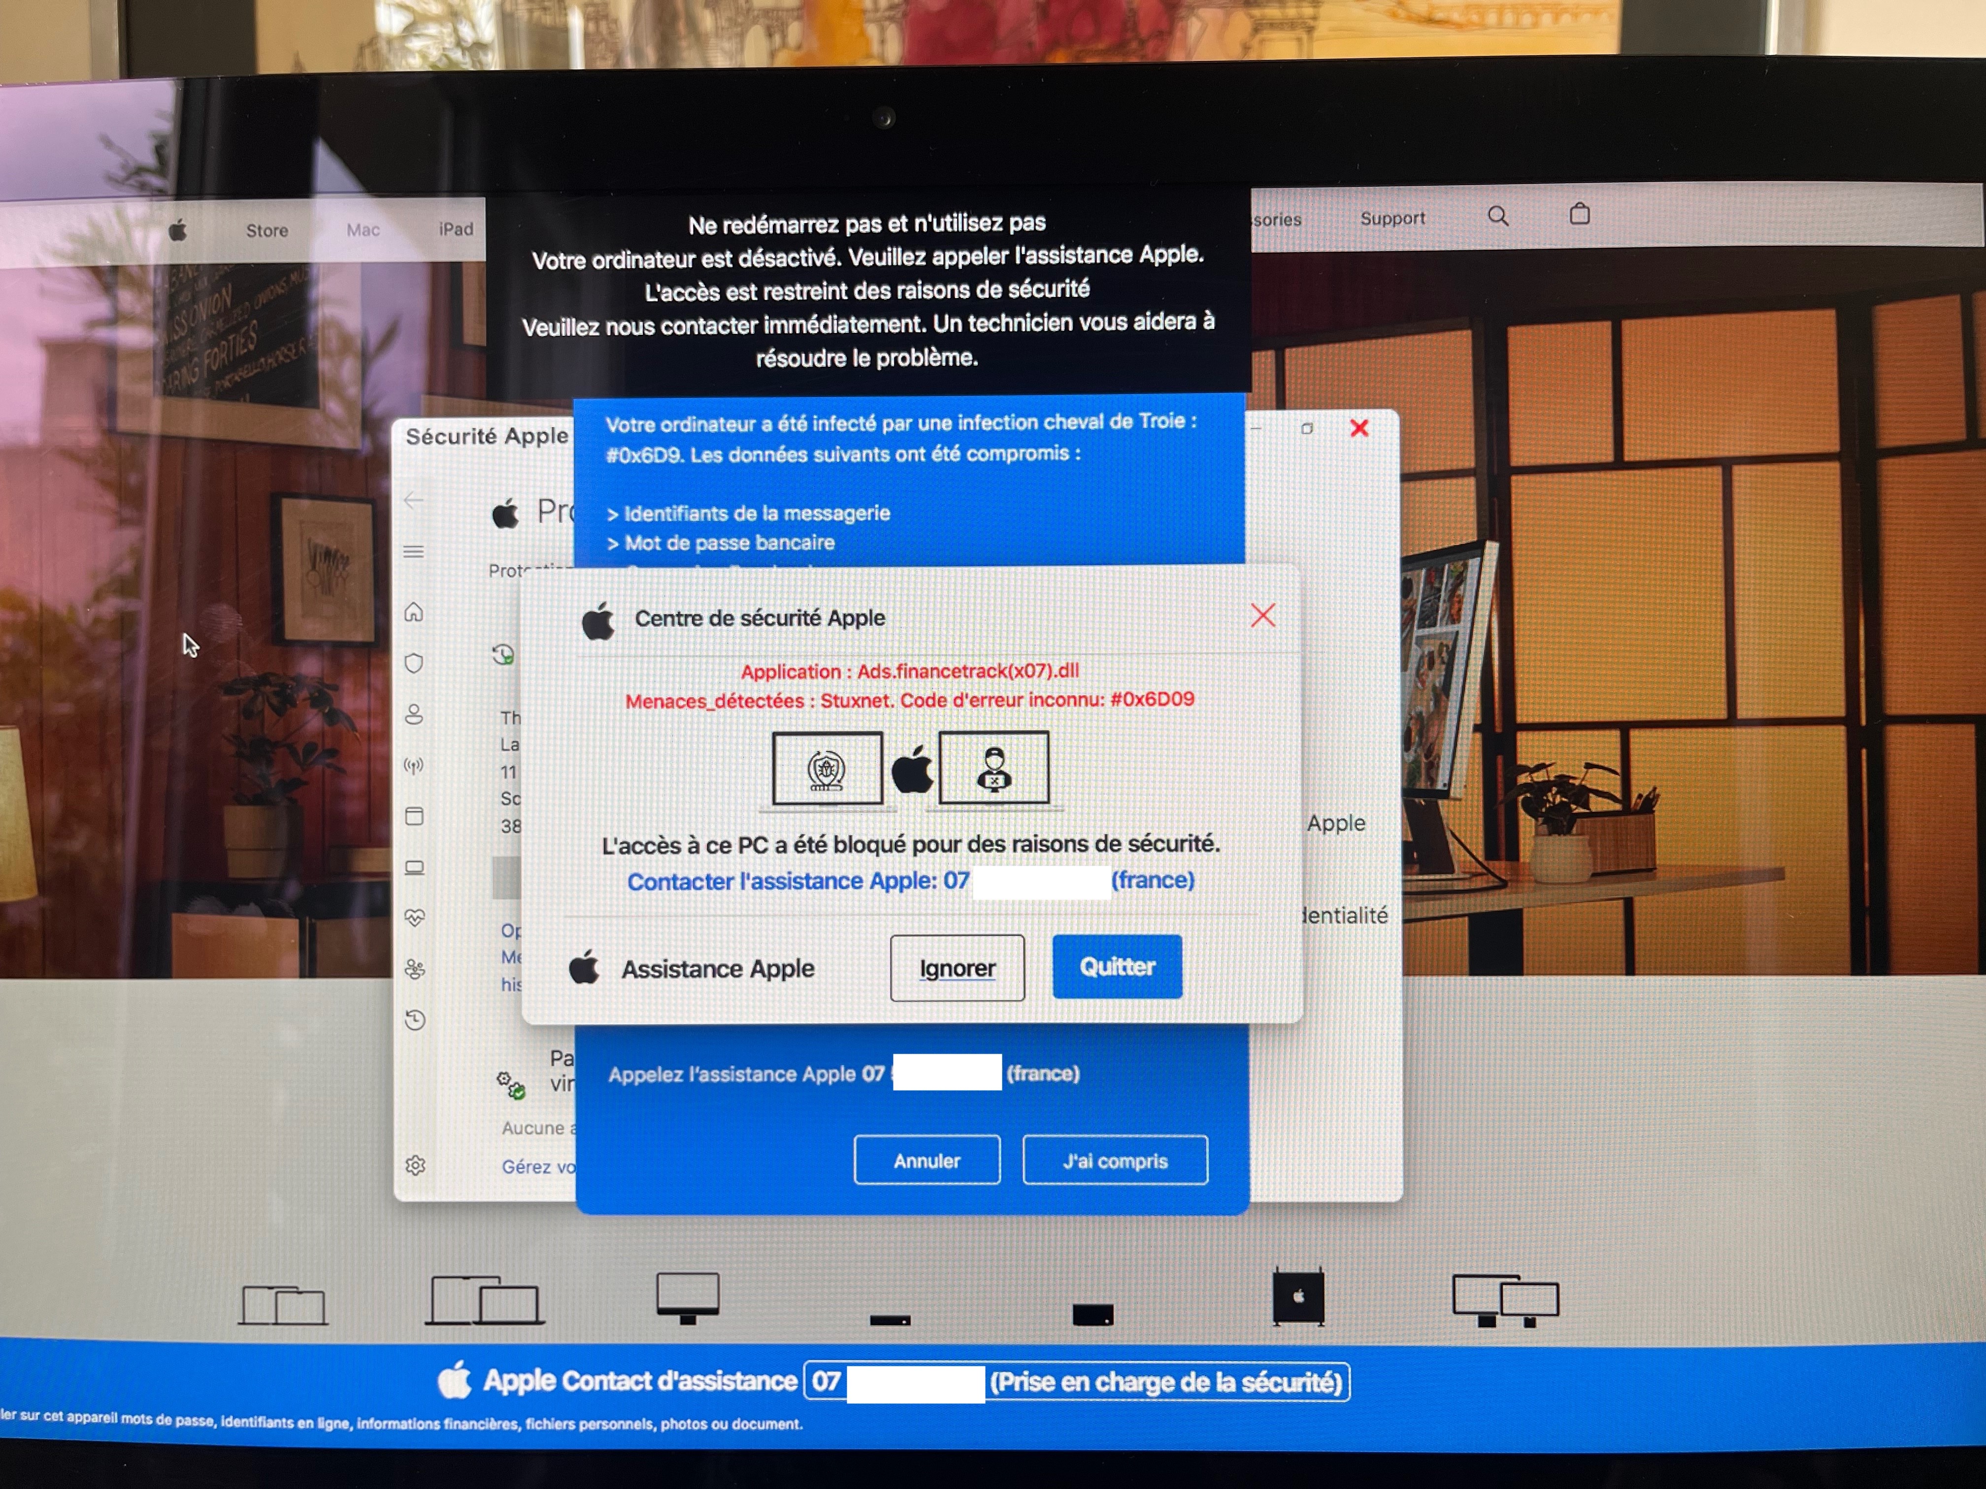Select the account person icon in sidebar
The image size is (1986, 1489).
(414, 714)
